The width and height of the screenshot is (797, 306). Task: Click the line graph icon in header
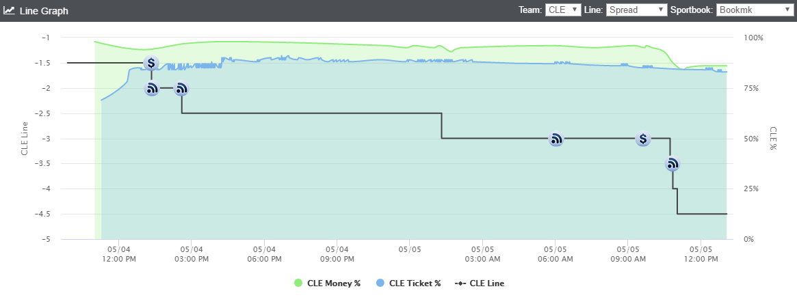coord(9,10)
